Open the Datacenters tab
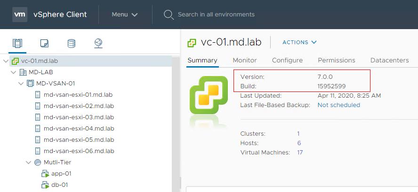 click(389, 61)
